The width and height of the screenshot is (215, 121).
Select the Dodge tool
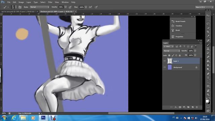[x=208, y=69]
